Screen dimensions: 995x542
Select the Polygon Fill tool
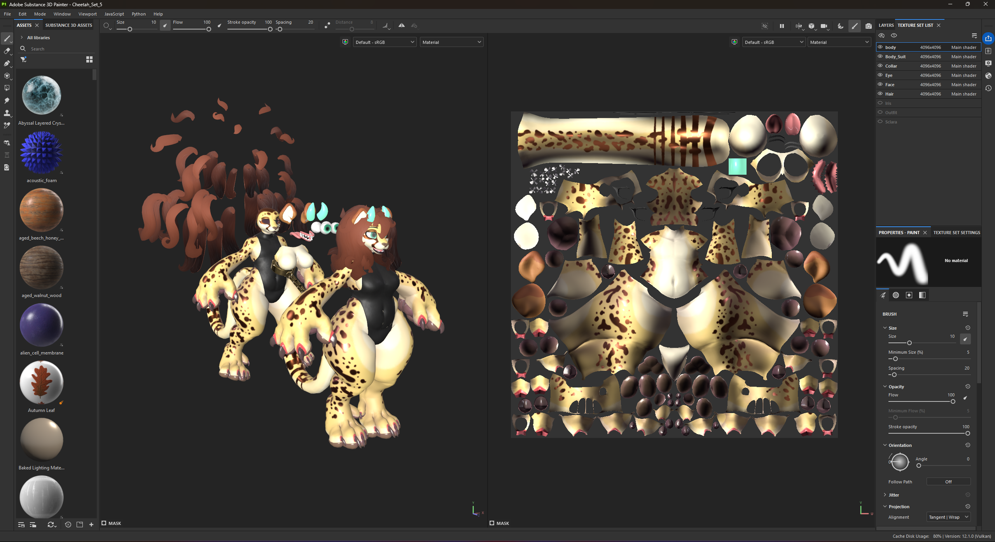click(7, 88)
